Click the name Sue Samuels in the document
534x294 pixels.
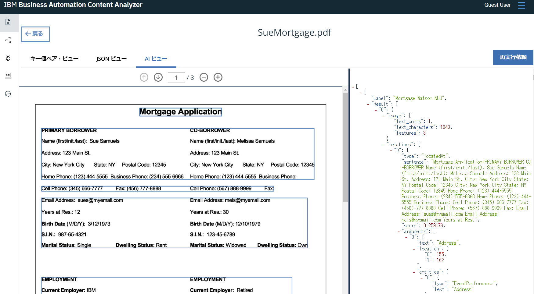104,141
